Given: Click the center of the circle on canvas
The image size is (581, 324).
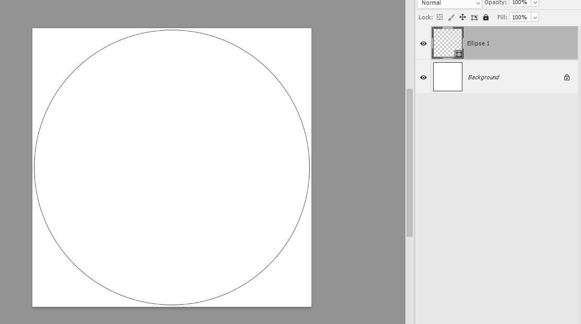Looking at the screenshot, I should [x=172, y=167].
